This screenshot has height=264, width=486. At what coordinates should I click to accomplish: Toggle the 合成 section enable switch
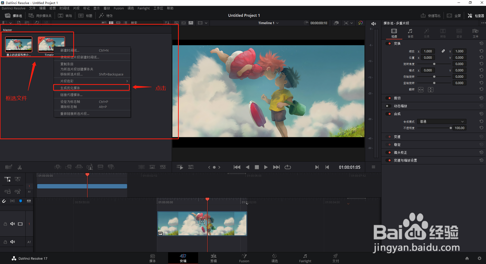388,114
